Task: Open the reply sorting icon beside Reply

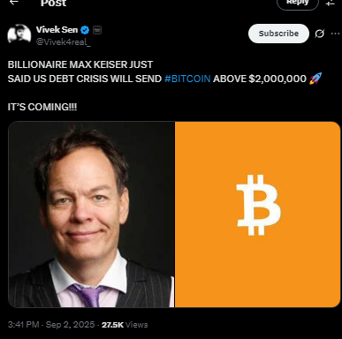Action: pyautogui.click(x=331, y=3)
